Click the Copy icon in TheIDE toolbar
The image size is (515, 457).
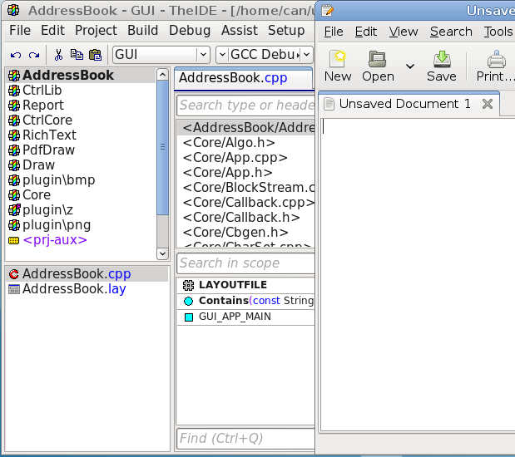click(x=77, y=55)
